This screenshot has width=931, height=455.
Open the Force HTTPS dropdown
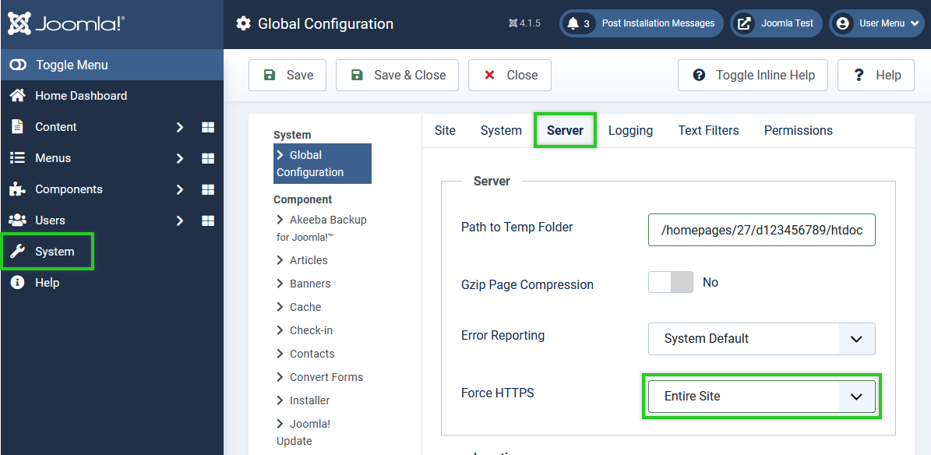point(761,397)
